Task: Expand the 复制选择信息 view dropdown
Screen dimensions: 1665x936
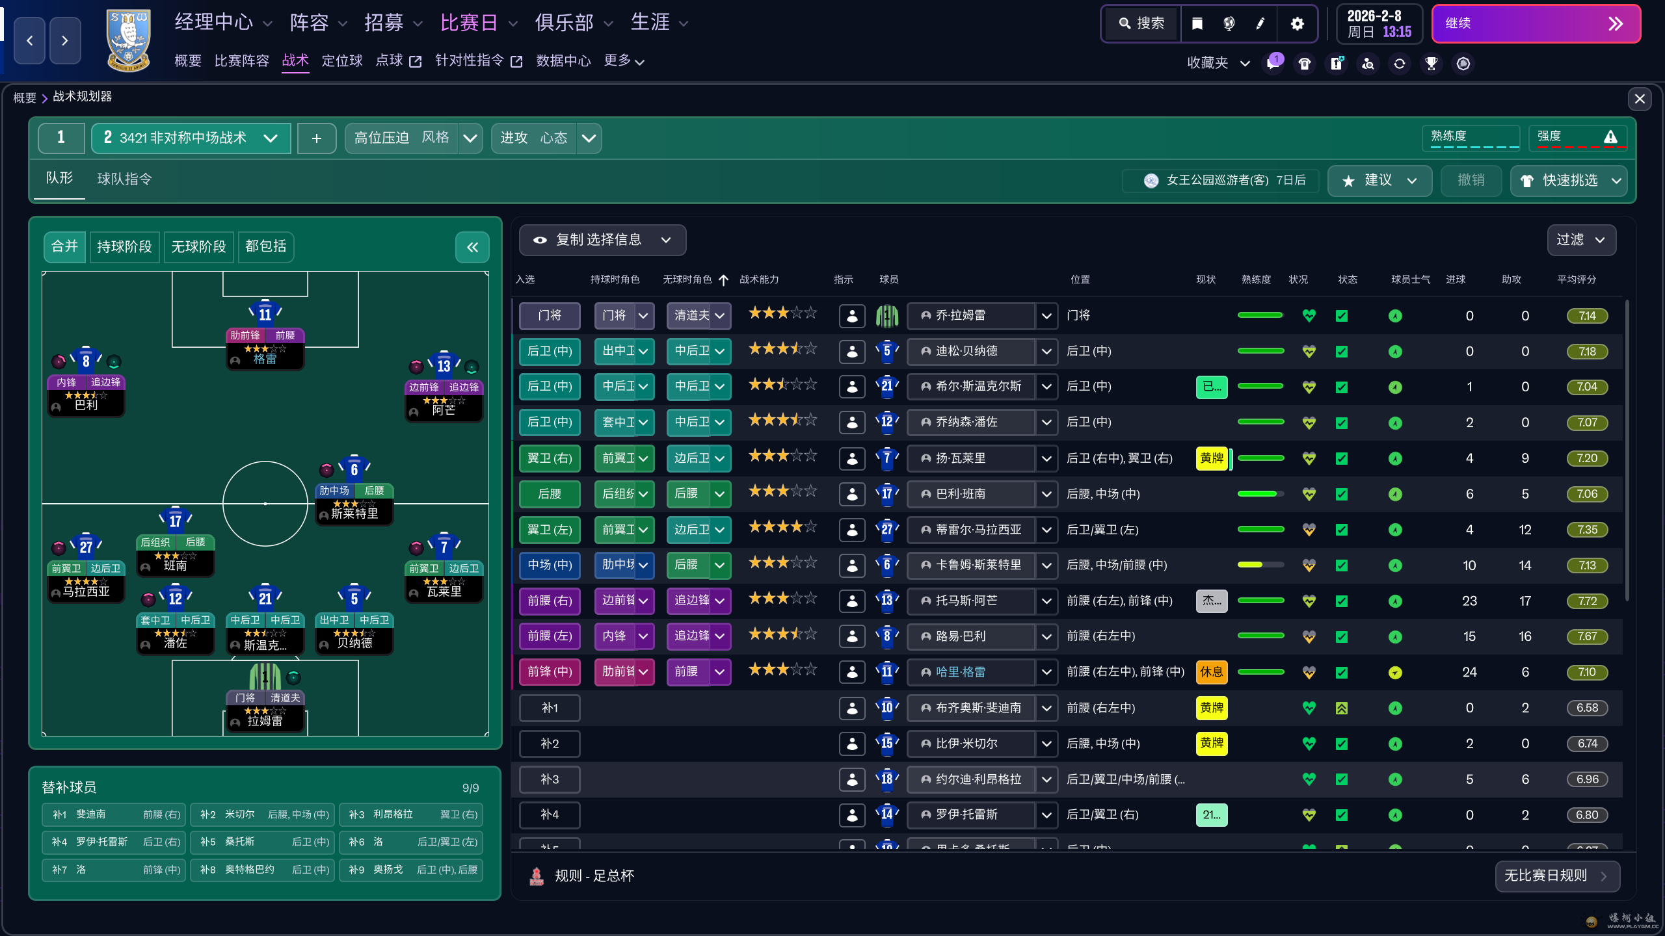Action: [602, 240]
